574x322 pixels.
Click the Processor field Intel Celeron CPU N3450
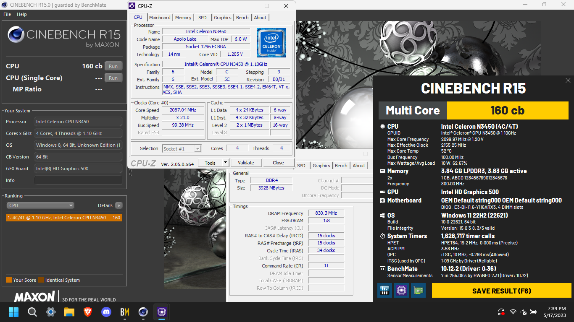click(x=78, y=122)
